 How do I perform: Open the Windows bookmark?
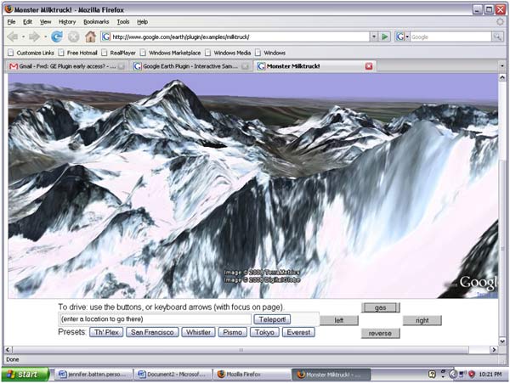(x=270, y=53)
